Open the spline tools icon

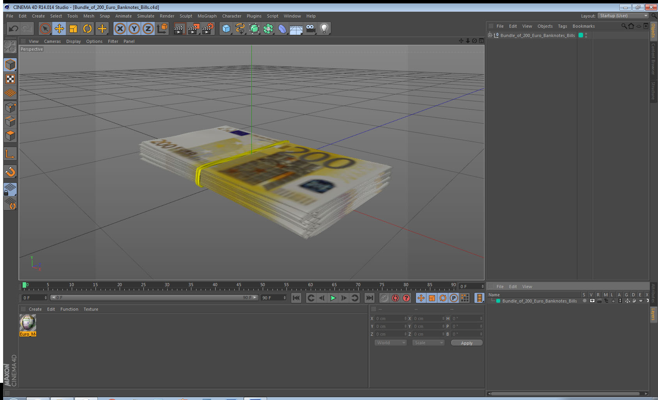coord(240,28)
